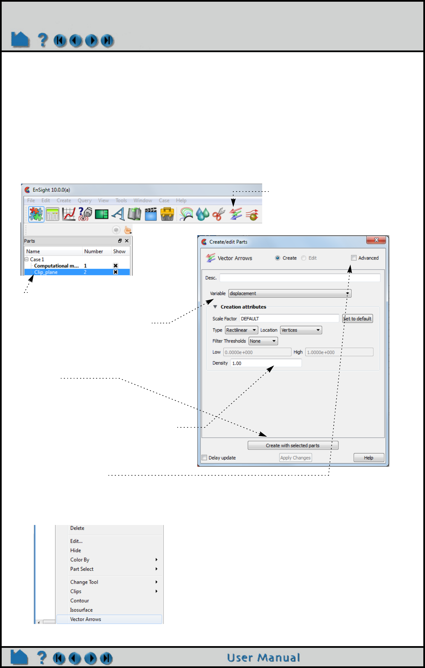Screen dimensions: 425x668
Task: Click the Set to default button
Action: [358, 319]
